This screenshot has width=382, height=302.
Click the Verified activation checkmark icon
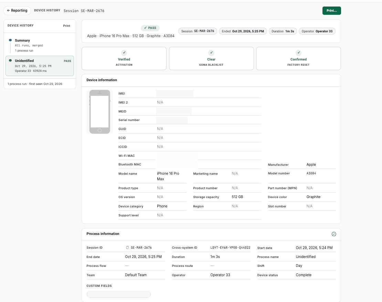(124, 53)
